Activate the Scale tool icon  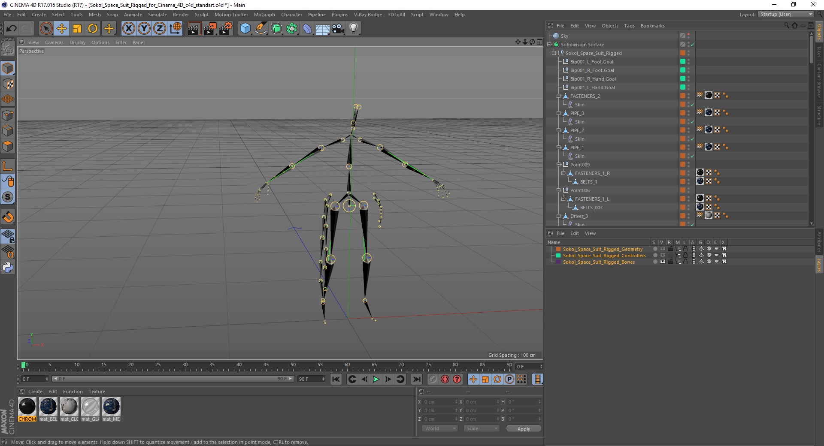(x=77, y=29)
